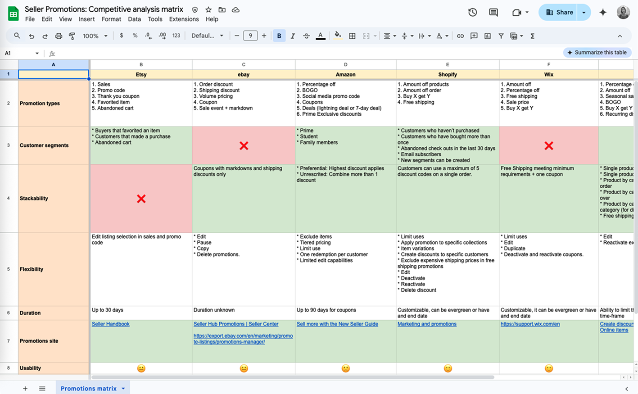The height and width of the screenshot is (394, 638).
Task: Open the Seller Handbook link
Action: click(110, 324)
